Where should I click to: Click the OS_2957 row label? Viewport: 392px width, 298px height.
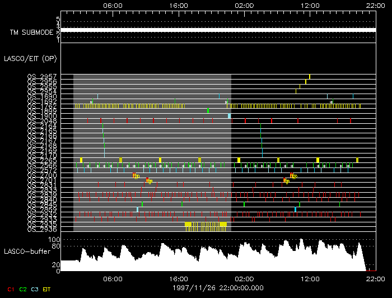[x=42, y=77]
